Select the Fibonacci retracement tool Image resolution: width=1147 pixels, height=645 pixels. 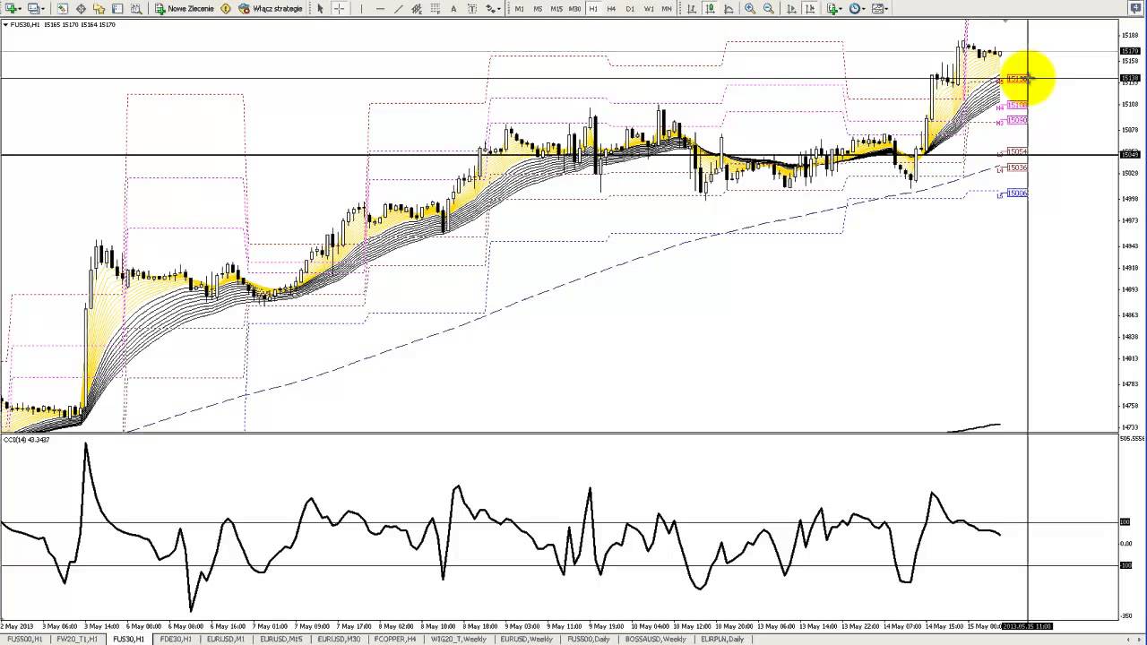coord(435,8)
